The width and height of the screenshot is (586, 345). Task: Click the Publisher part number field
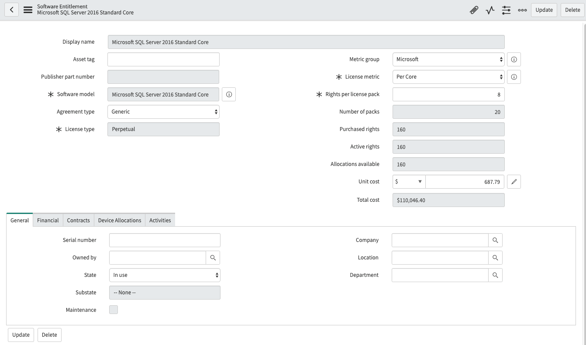tap(163, 77)
